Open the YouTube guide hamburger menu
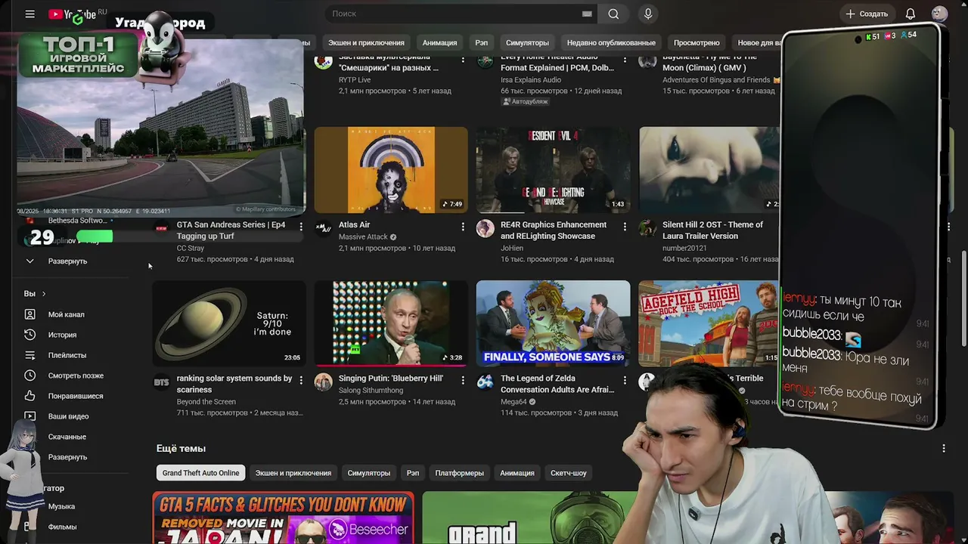968x544 pixels. [29, 14]
